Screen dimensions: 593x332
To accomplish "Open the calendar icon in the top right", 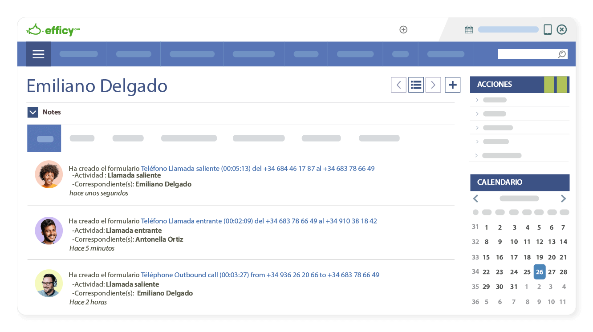I will point(468,29).
